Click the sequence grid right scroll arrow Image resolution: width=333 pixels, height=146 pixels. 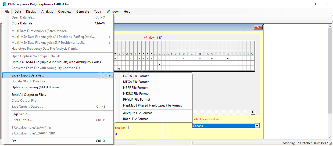253,112
